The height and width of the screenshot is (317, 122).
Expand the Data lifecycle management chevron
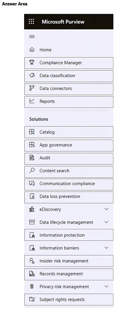(x=106, y=222)
